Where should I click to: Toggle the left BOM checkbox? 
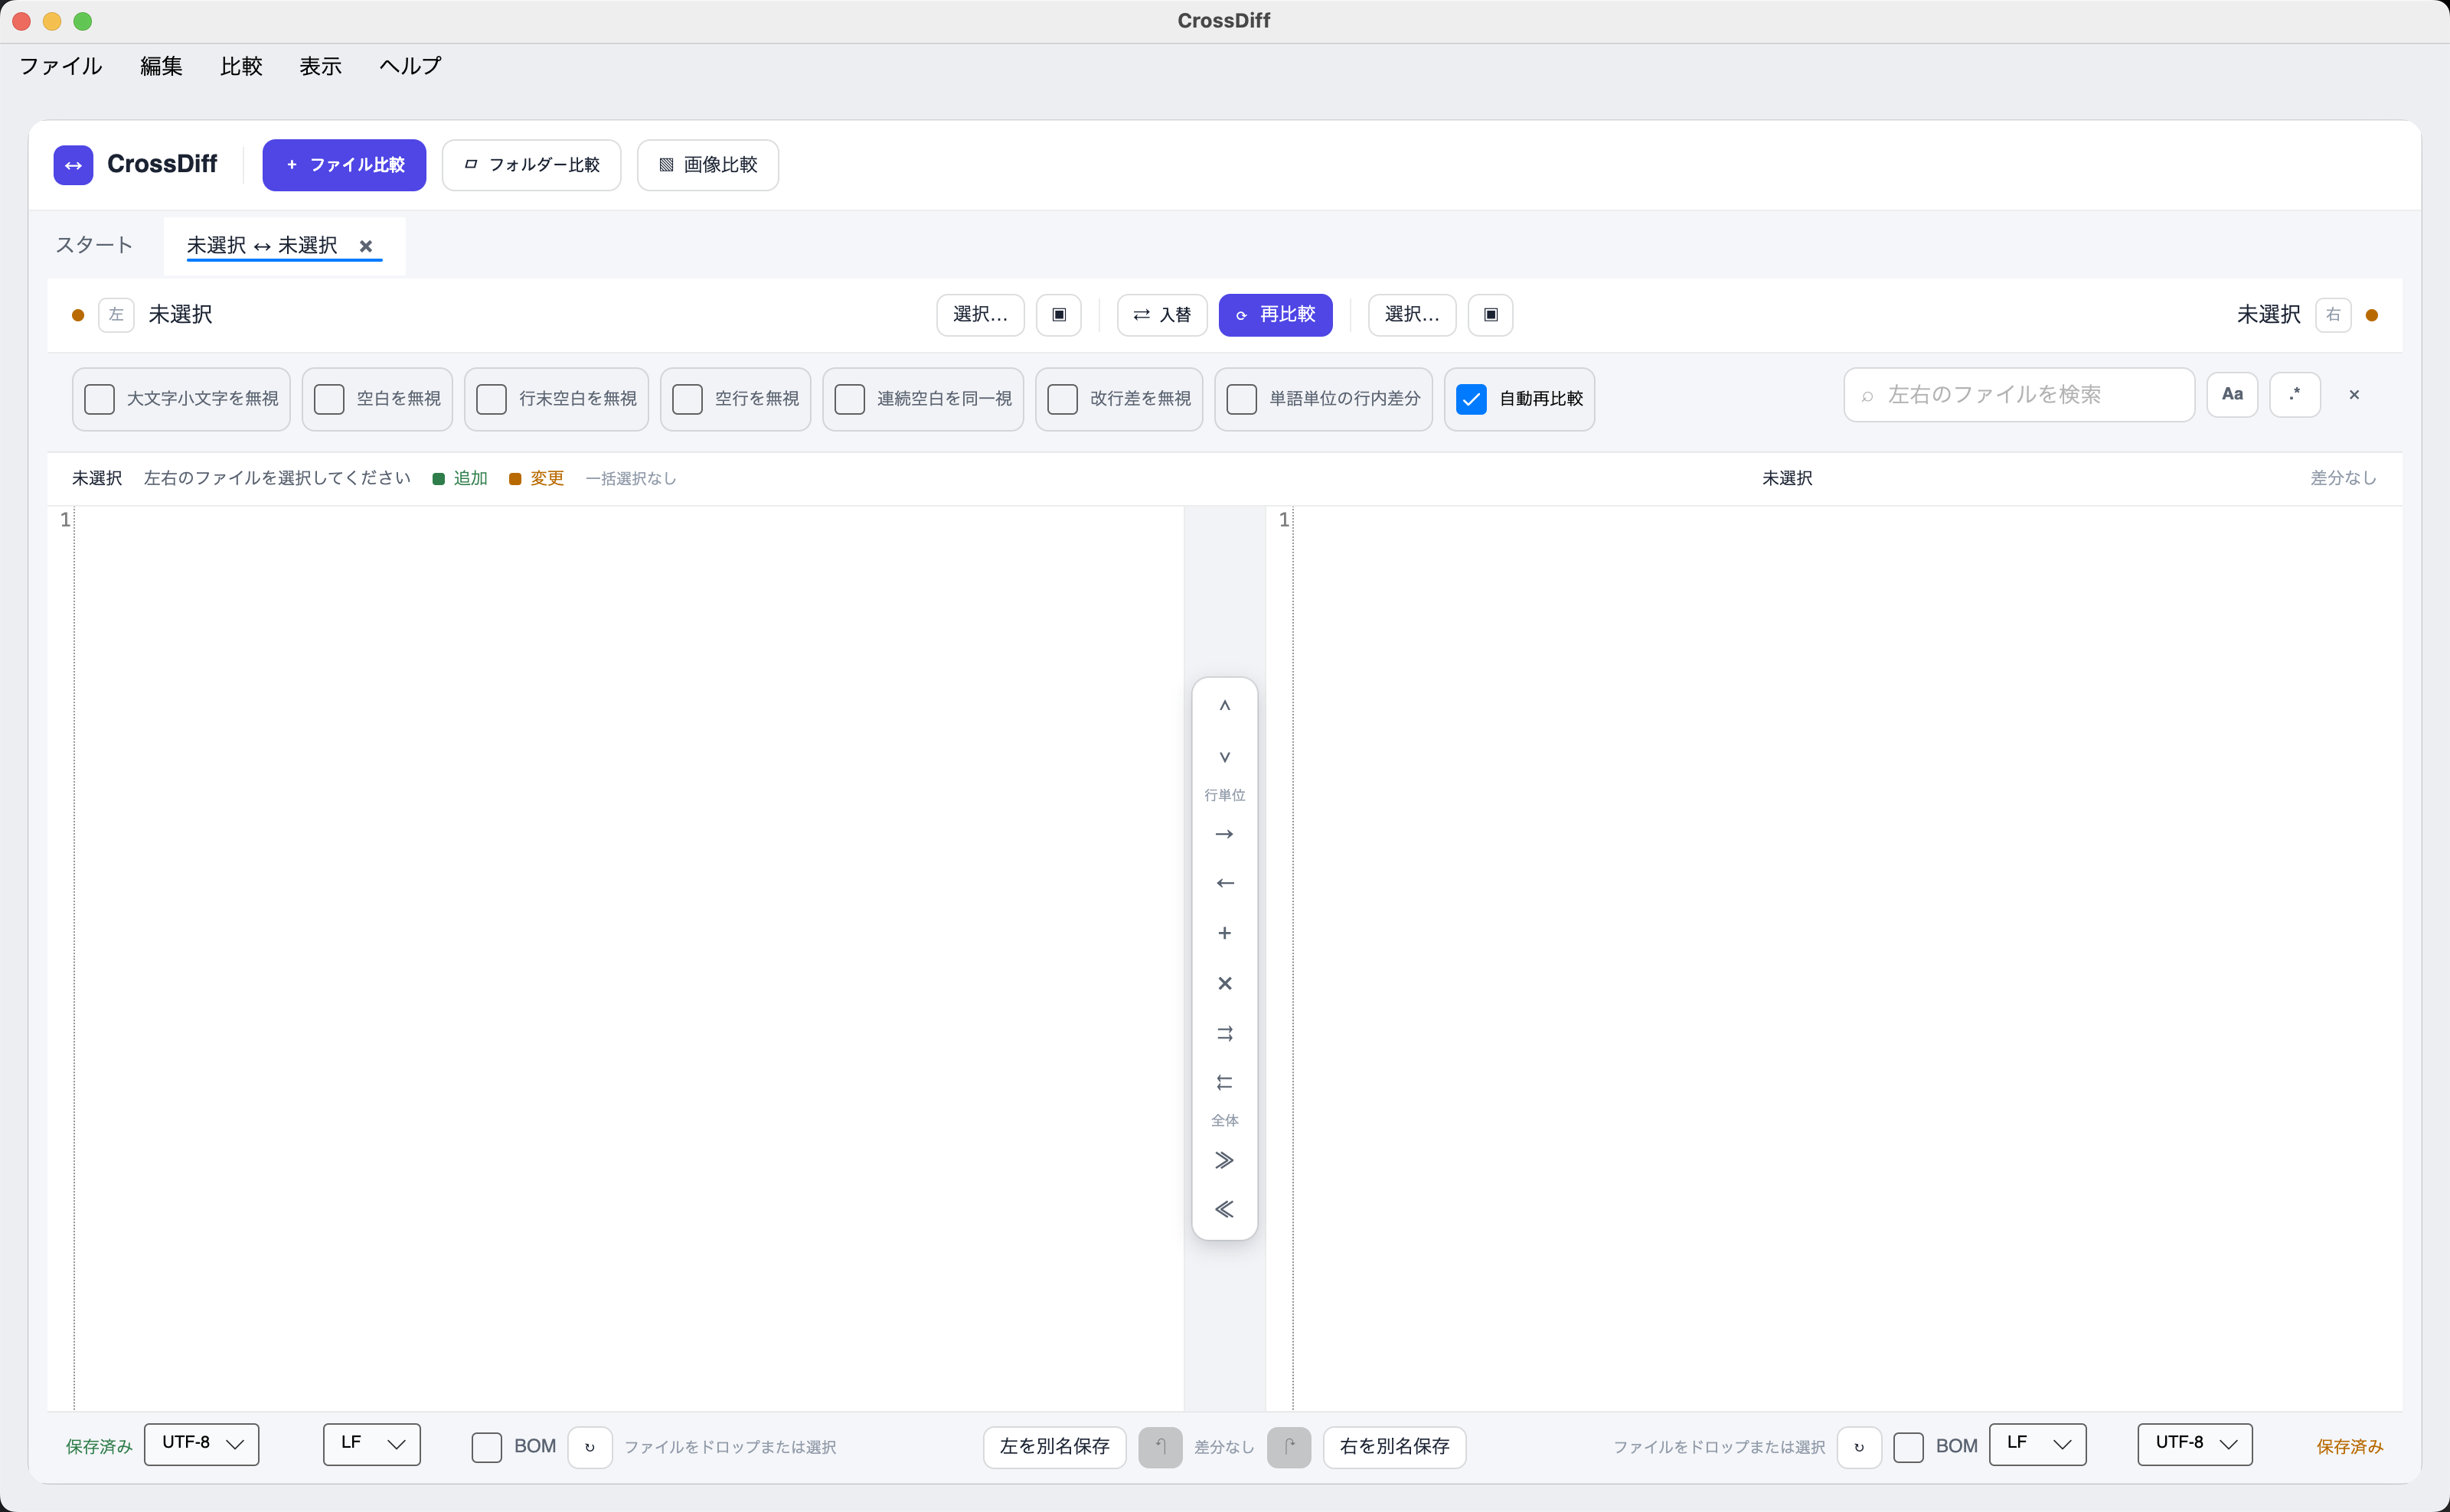coord(486,1447)
